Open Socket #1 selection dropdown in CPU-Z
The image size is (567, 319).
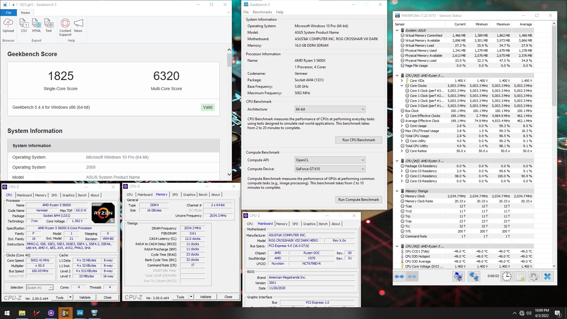pos(40,287)
